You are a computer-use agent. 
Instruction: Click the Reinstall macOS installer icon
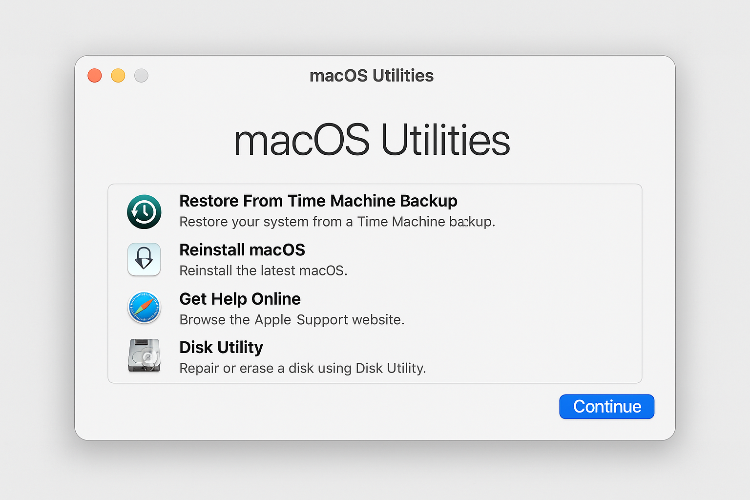(x=144, y=259)
